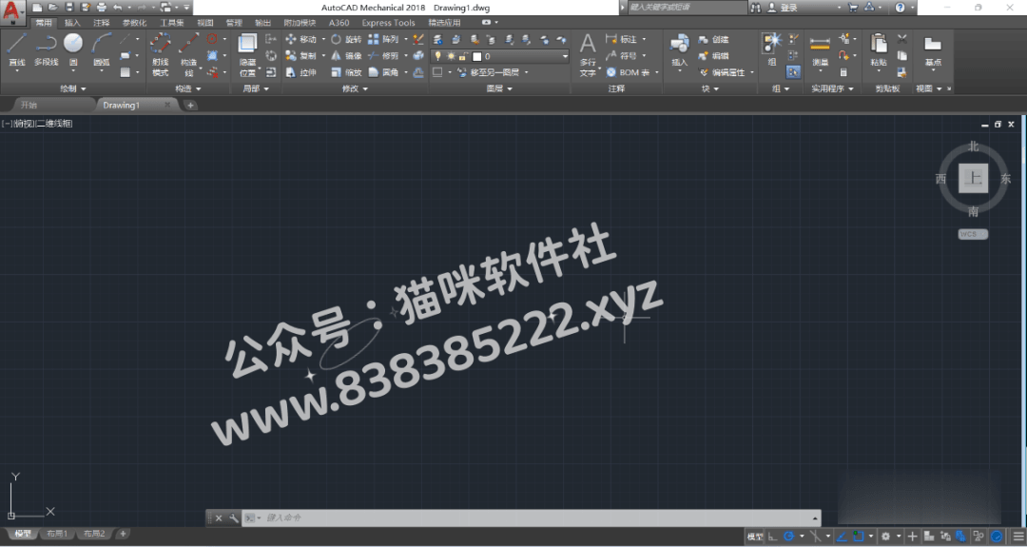Switch to the Layout1 (布局1) tab
This screenshot has height=547, width=1027.
57,534
